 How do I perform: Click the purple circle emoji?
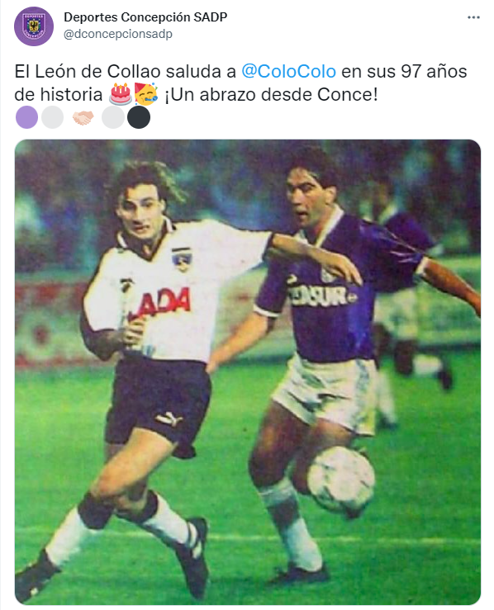click(26, 117)
